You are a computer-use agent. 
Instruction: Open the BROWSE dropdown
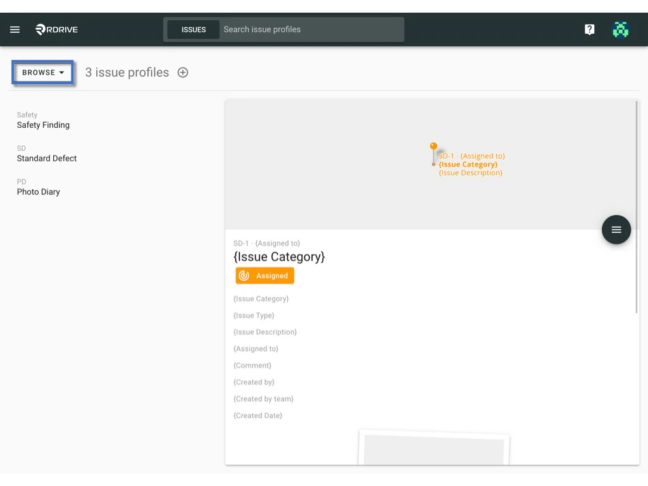click(x=42, y=72)
